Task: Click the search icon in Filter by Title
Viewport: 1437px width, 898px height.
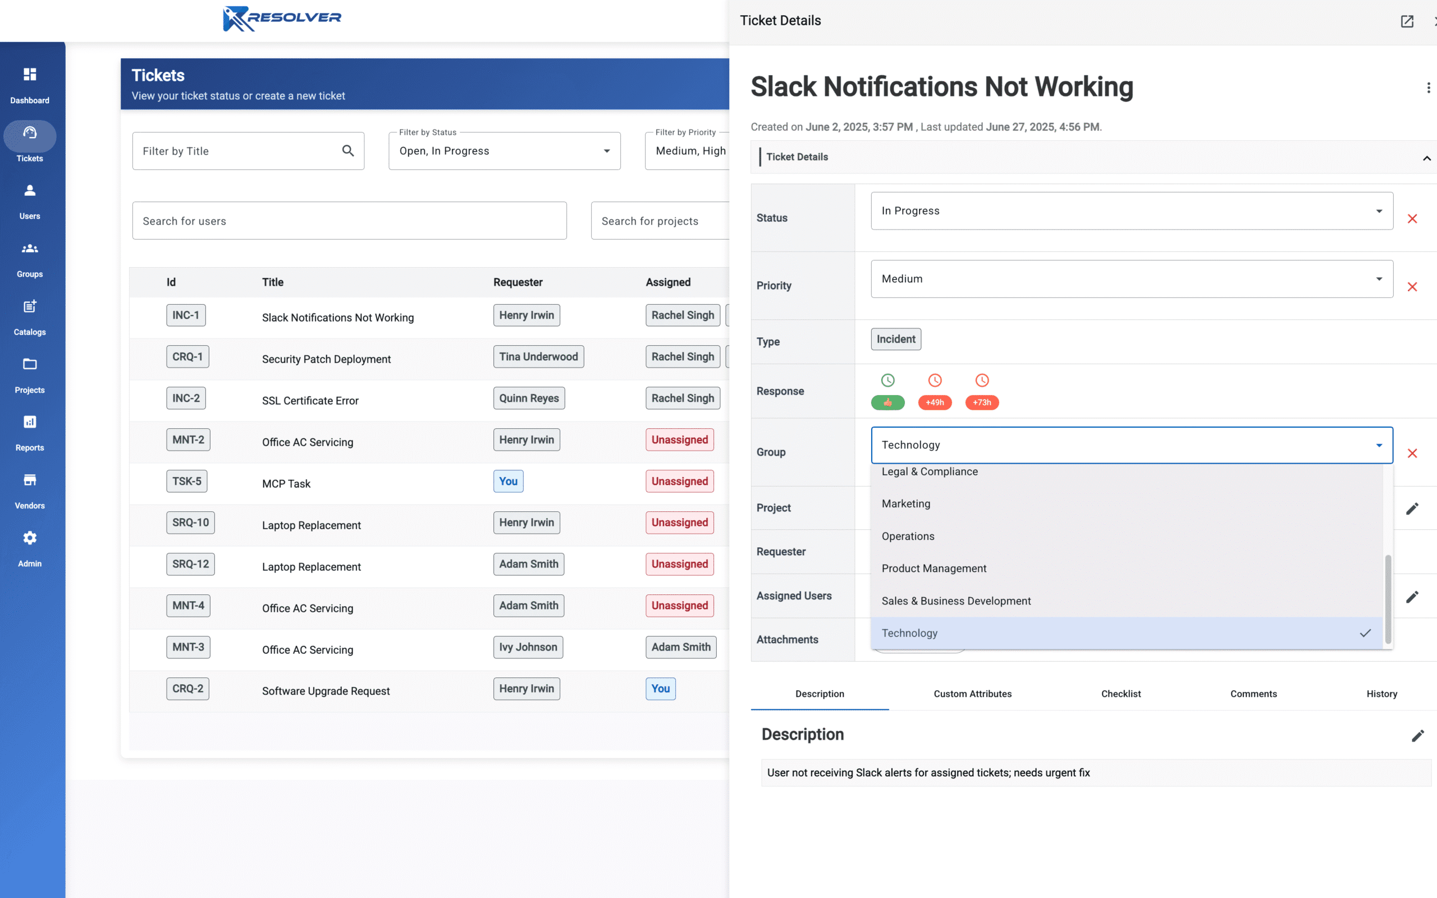Action: [348, 151]
